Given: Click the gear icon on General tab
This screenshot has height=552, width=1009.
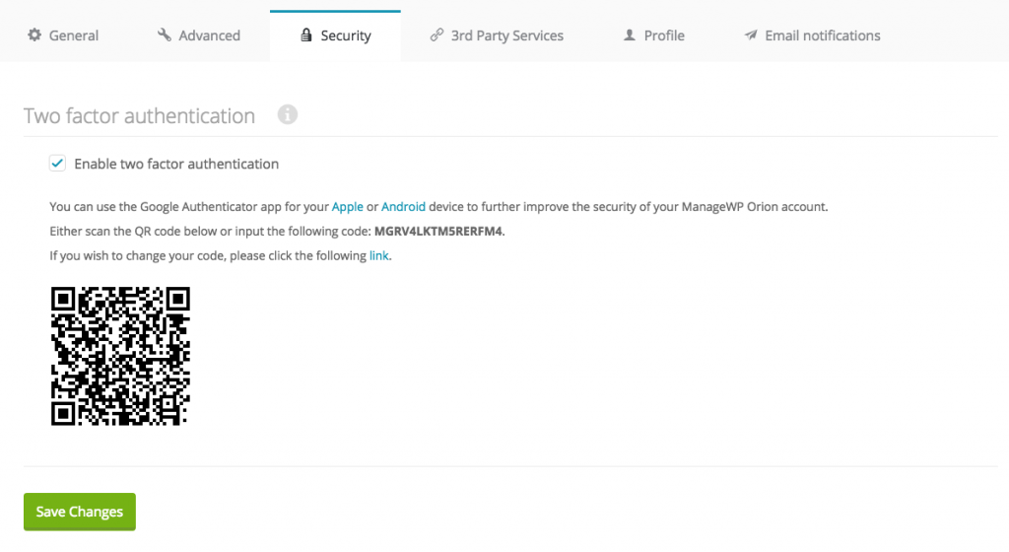Looking at the screenshot, I should 34,35.
